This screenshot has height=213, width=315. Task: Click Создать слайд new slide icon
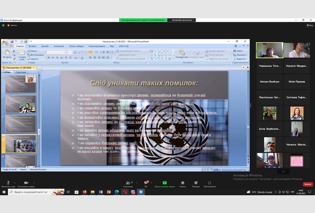pos(22,53)
